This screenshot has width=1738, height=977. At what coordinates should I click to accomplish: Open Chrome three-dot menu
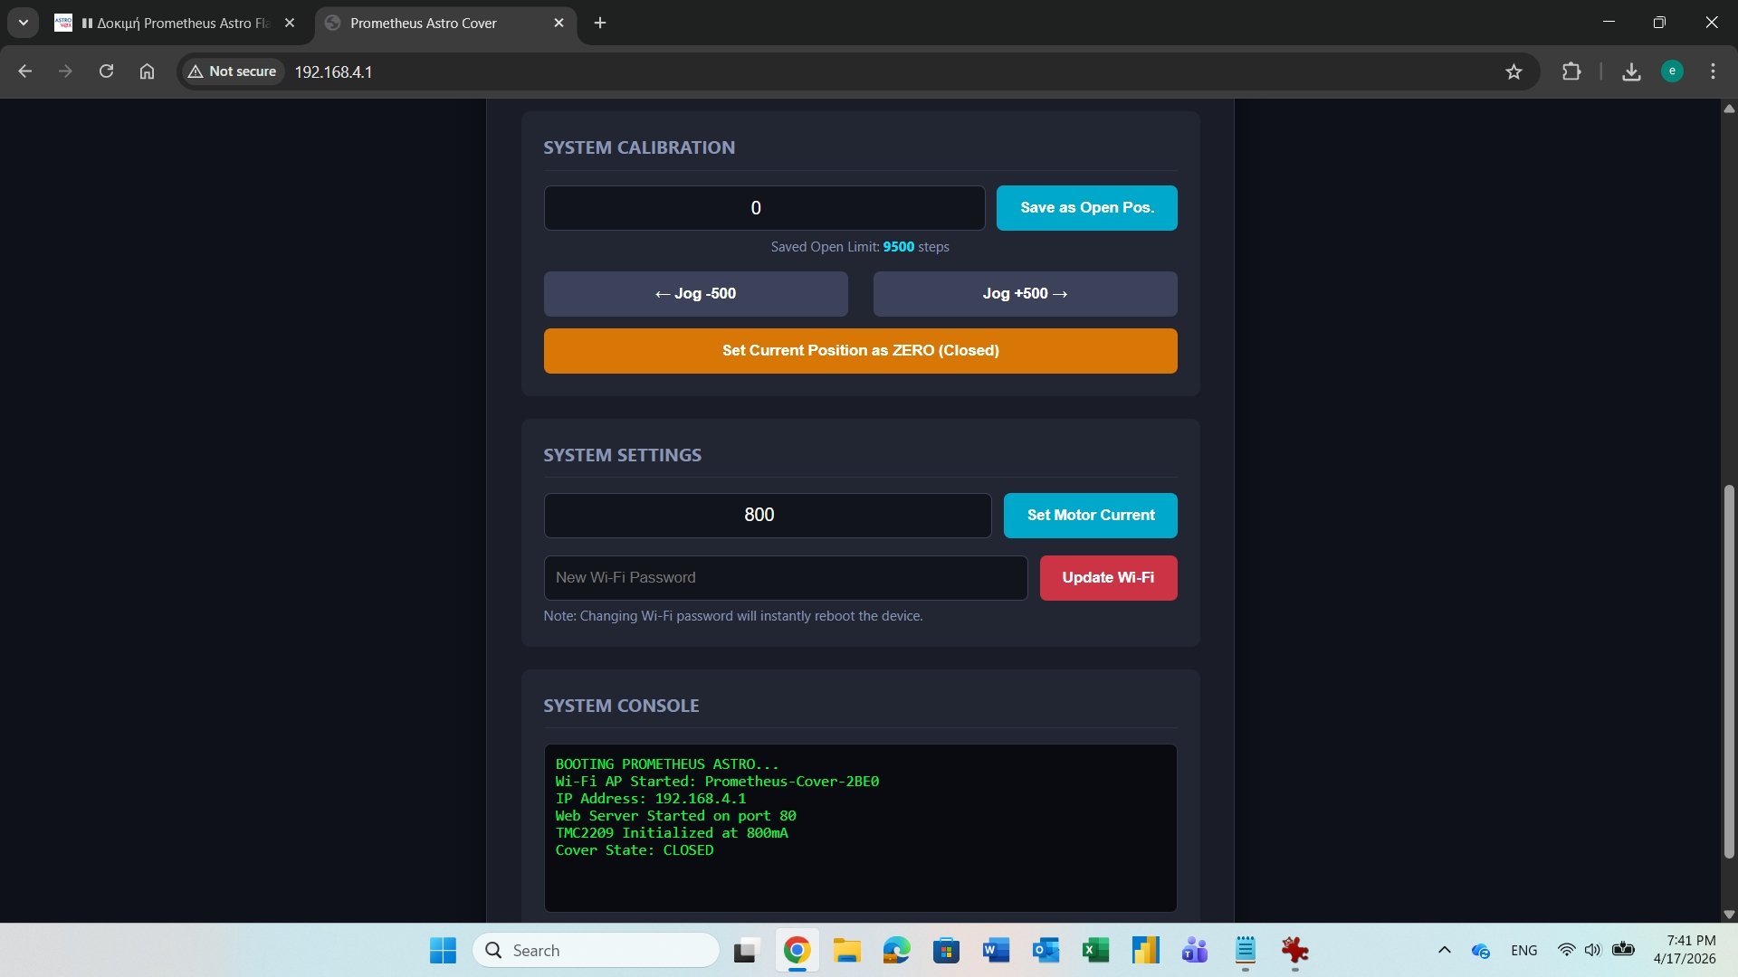(x=1713, y=71)
